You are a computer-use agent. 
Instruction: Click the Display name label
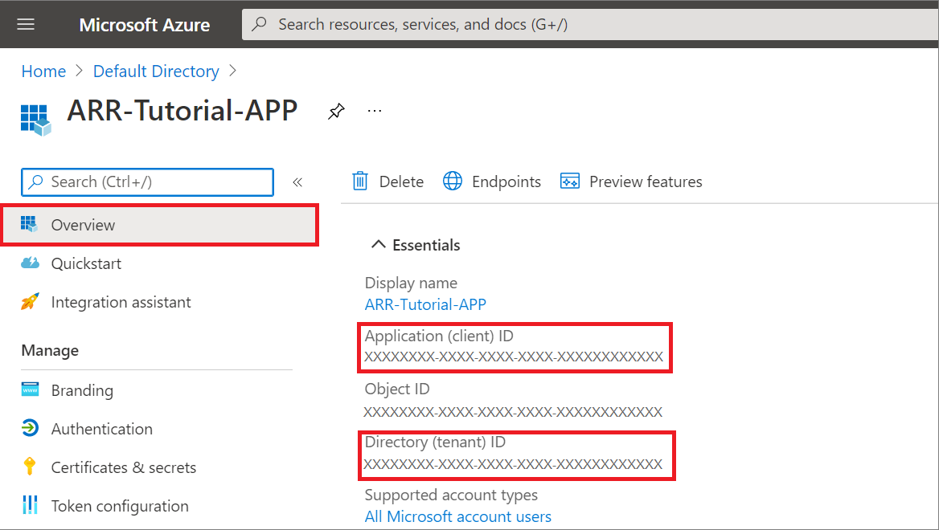[411, 283]
